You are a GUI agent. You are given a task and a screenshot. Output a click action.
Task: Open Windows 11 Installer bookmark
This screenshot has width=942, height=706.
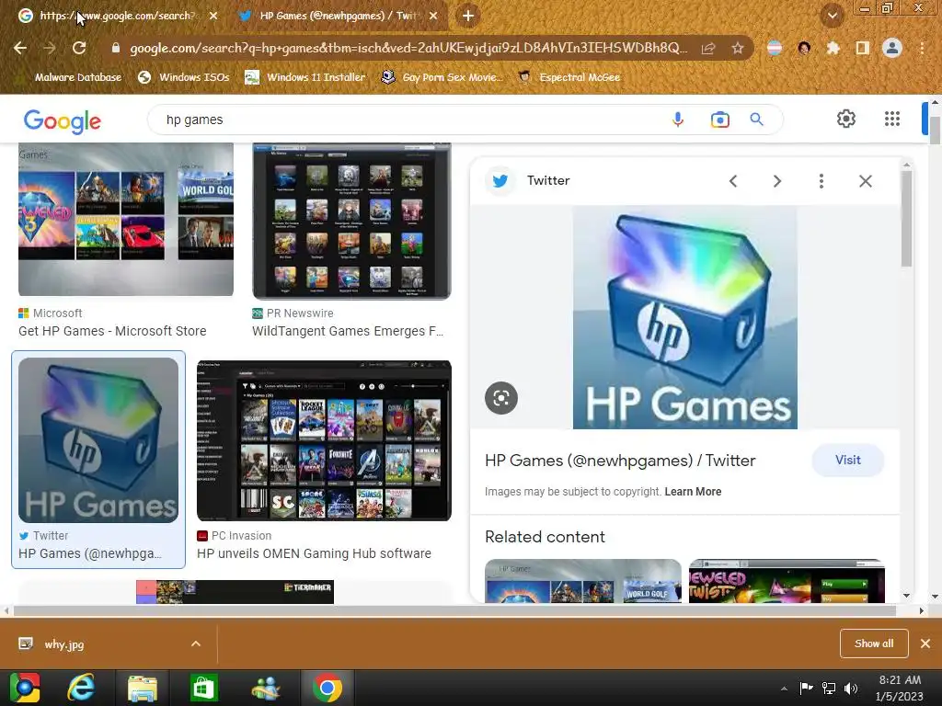point(305,77)
